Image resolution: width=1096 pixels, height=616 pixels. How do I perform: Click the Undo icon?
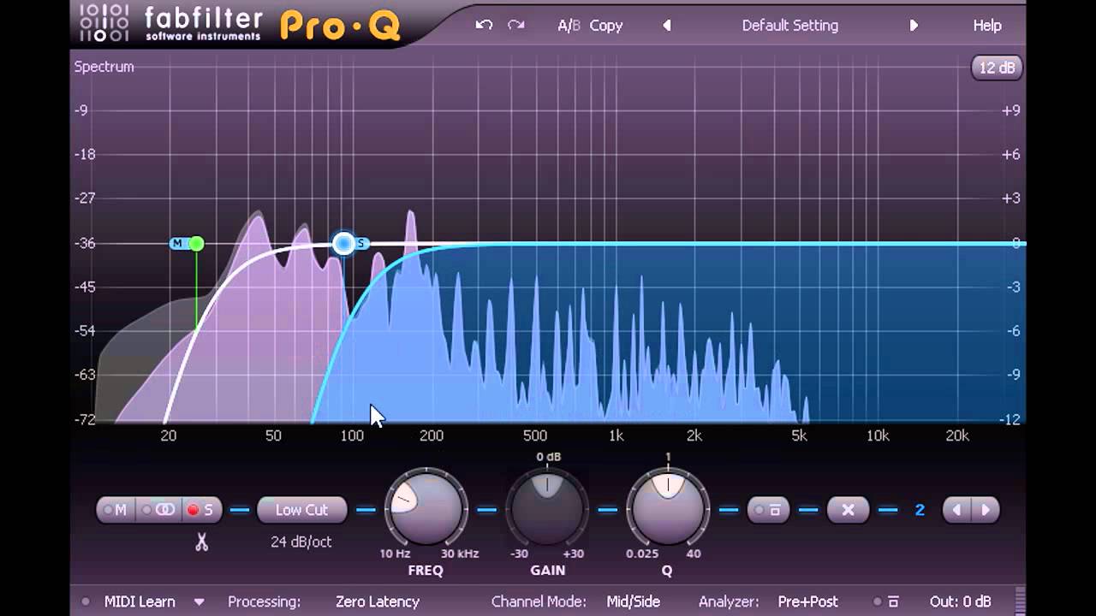click(x=484, y=25)
